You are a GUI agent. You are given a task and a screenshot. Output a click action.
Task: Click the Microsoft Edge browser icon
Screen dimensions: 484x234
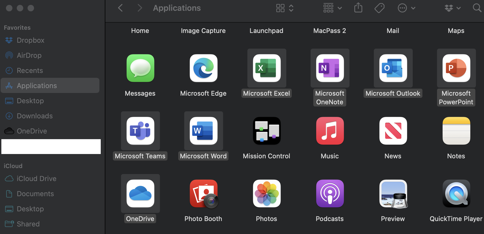coord(203,68)
